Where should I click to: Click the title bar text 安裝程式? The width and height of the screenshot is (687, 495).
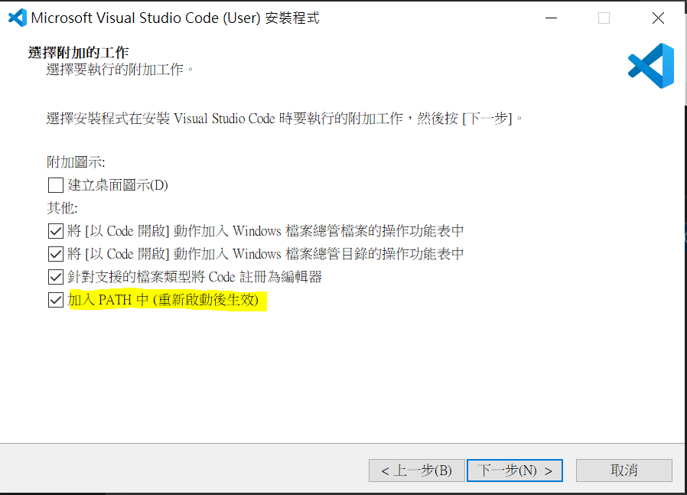292,18
